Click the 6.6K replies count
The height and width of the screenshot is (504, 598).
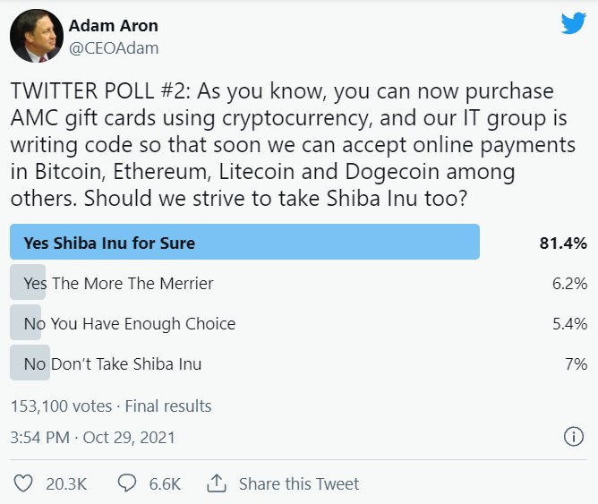pyautogui.click(x=165, y=484)
